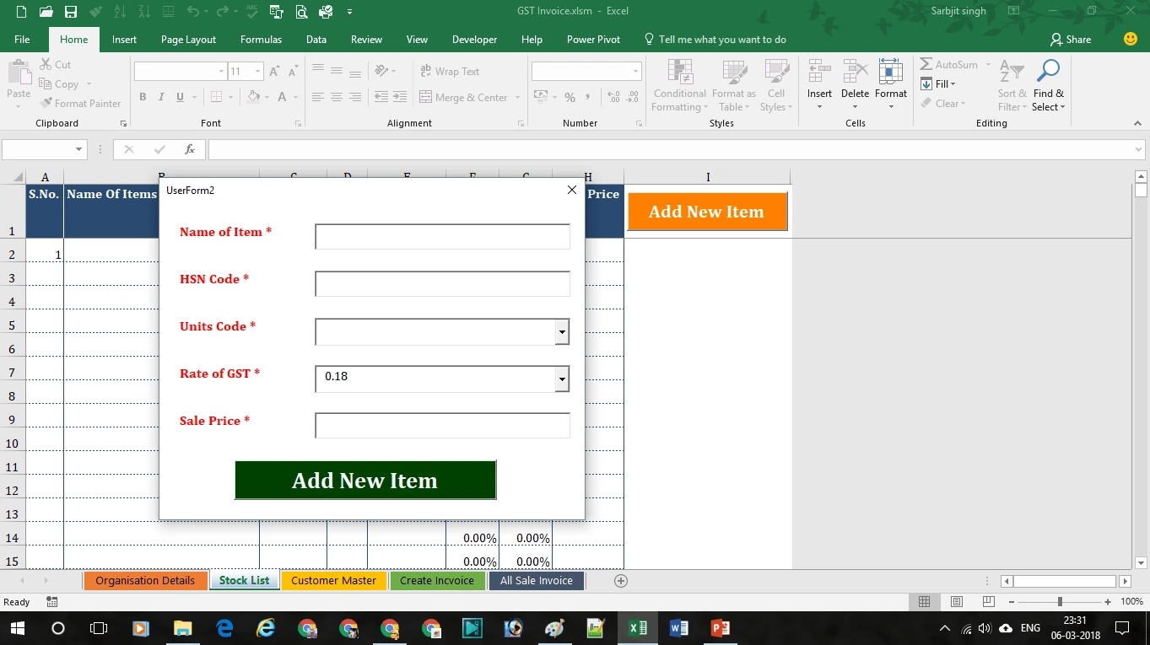1150x645 pixels.
Task: Switch to Customer Master sheet tab
Action: [x=334, y=580]
